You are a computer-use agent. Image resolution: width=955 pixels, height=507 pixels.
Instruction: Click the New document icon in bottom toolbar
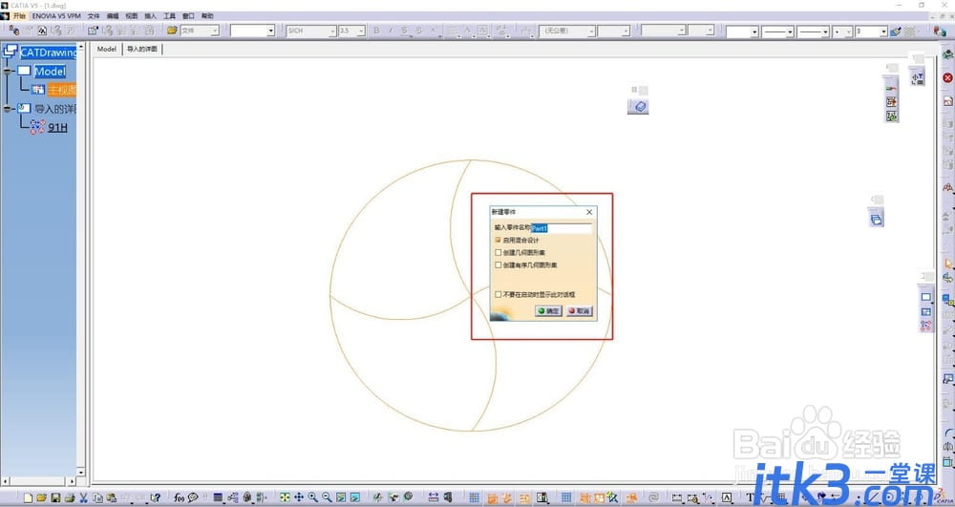pos(28,497)
